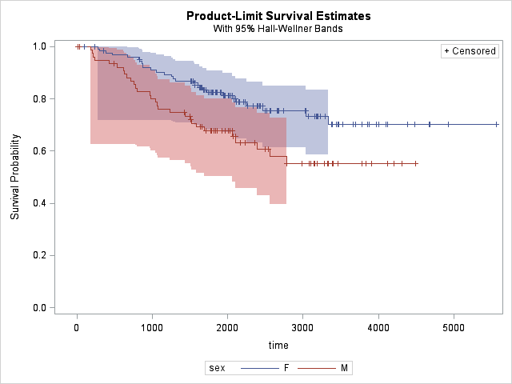Click the F label in legend

click(286, 369)
